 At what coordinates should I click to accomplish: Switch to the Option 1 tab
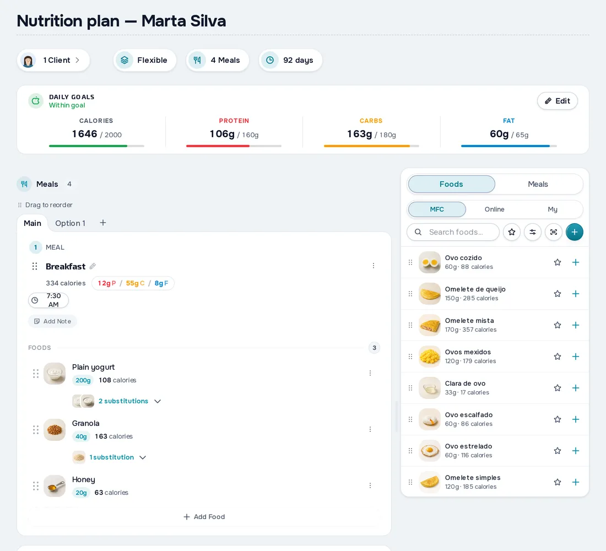click(x=71, y=223)
